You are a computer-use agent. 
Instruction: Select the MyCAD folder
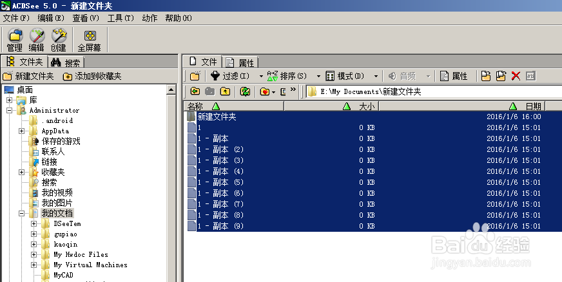(63, 275)
